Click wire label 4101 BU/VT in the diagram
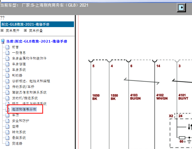Viewport: 192px width, 149px height. click(183, 97)
